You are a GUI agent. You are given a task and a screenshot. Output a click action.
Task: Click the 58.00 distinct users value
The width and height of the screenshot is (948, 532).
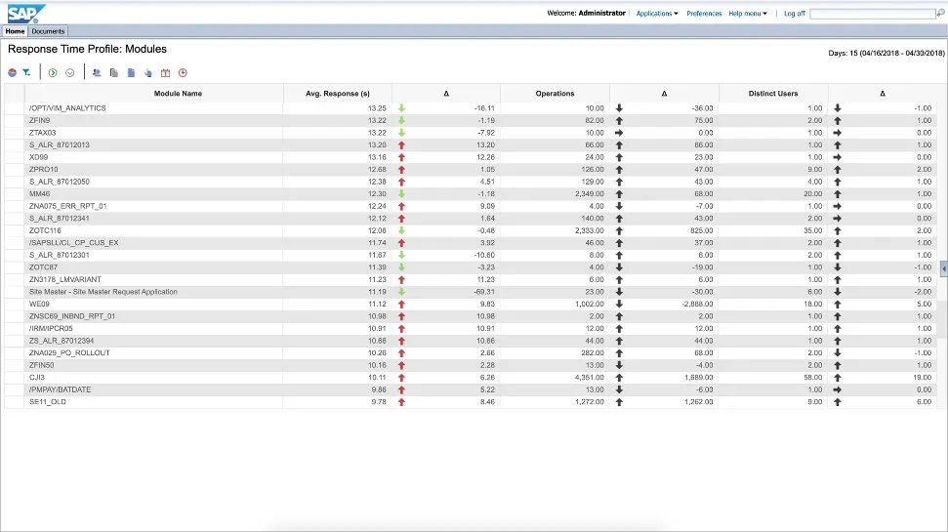click(x=813, y=377)
